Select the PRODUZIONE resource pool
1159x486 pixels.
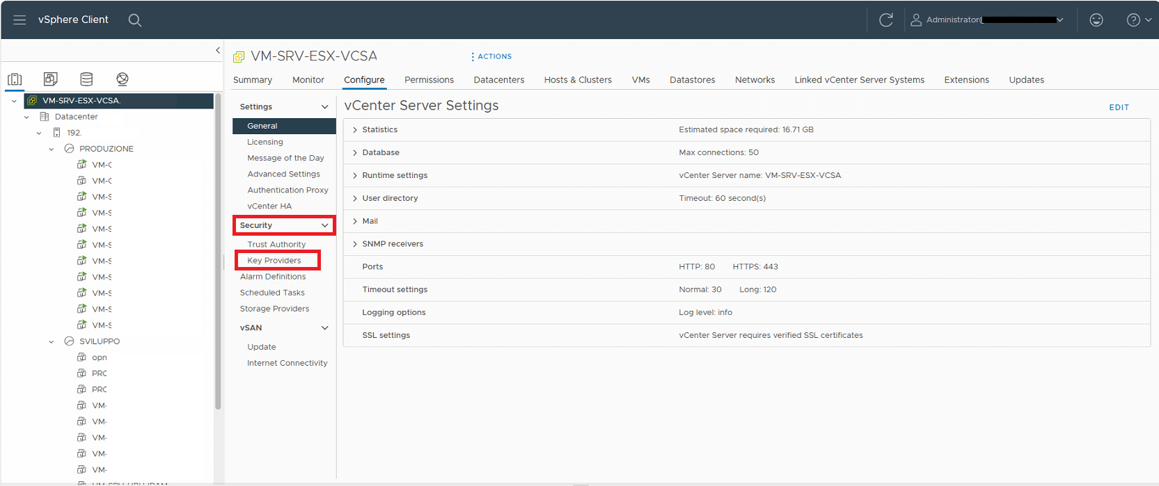[107, 149]
